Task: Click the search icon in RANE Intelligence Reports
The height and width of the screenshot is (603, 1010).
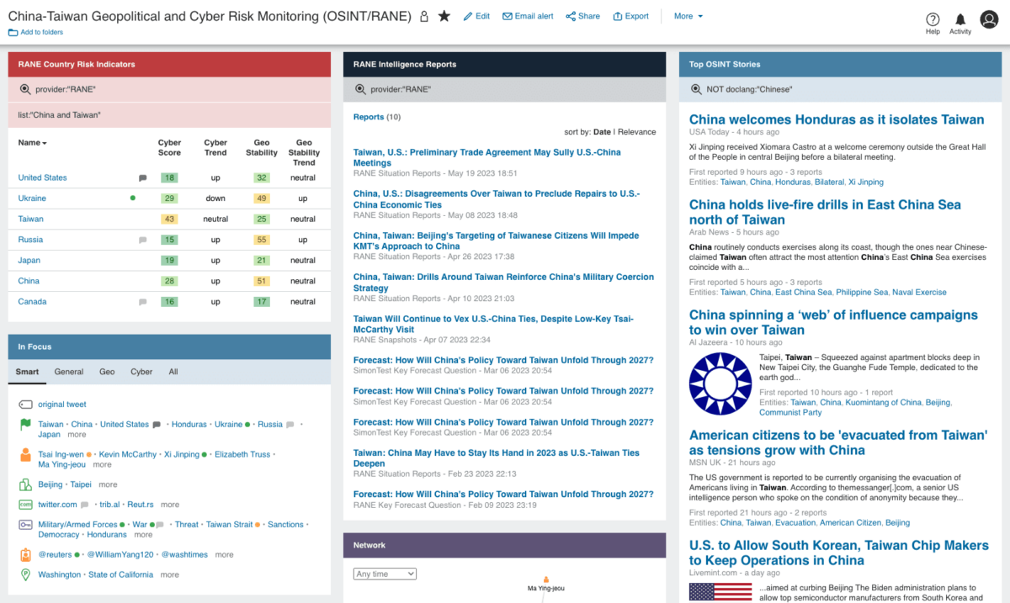Action: [x=360, y=89]
